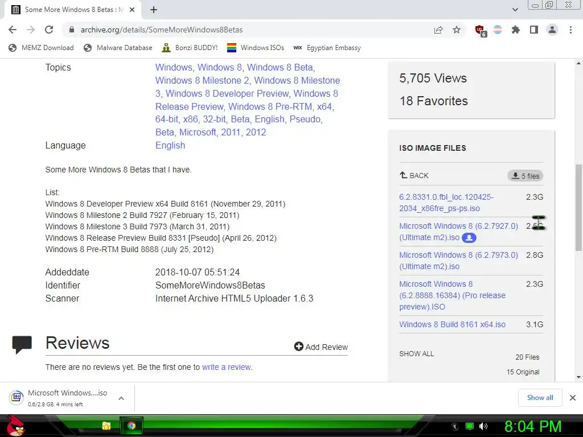Follow the 64-bit topic link

(x=167, y=119)
